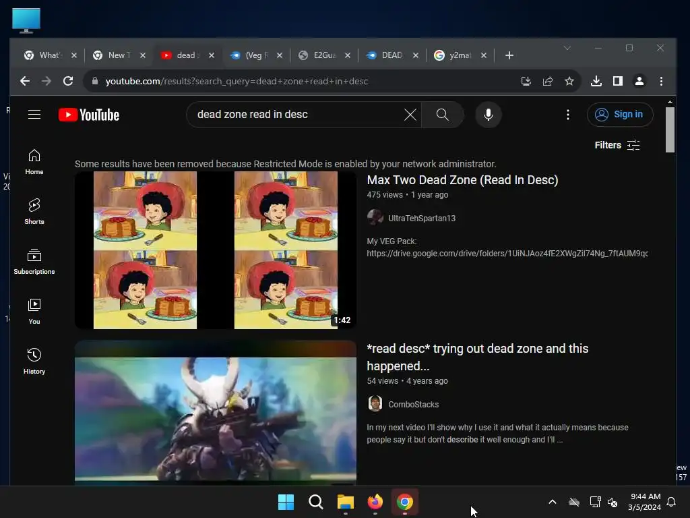Open title Max Two Dead Zone (Read In Desc)

(x=462, y=180)
